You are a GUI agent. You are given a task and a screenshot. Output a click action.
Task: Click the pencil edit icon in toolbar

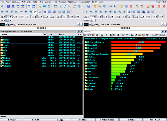[x=74, y=6]
